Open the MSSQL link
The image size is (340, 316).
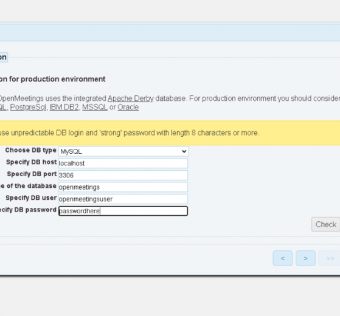click(95, 107)
